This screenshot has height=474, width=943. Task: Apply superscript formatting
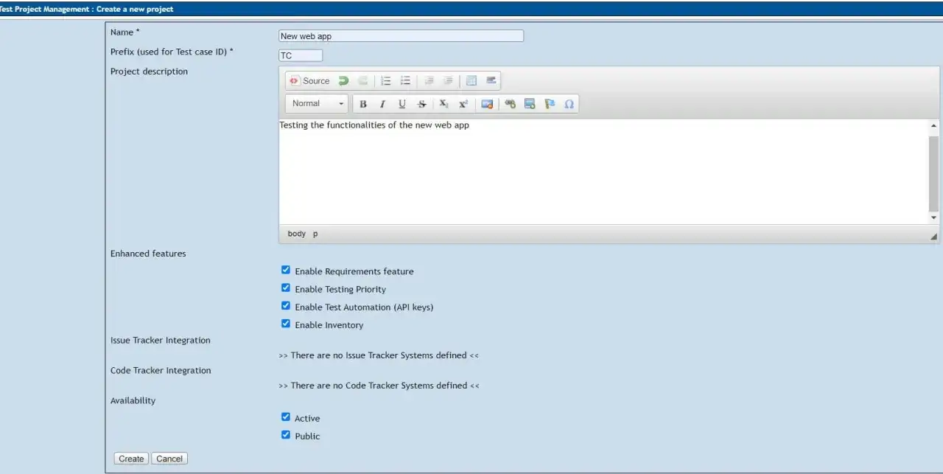click(463, 104)
